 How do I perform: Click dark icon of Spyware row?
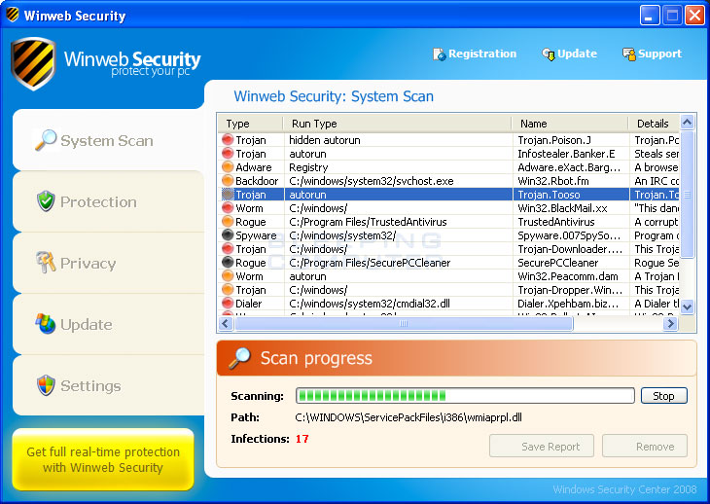coord(228,235)
